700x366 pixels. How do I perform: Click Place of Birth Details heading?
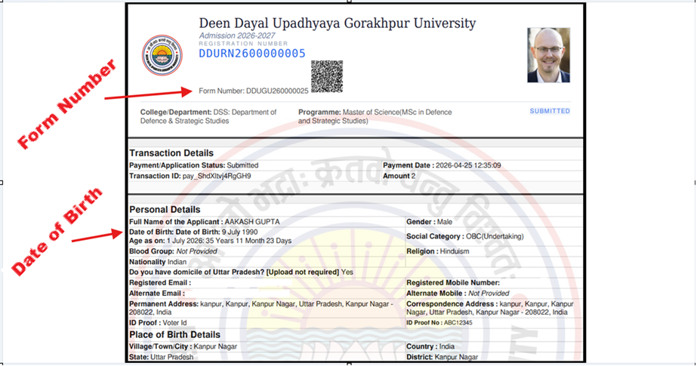174,335
